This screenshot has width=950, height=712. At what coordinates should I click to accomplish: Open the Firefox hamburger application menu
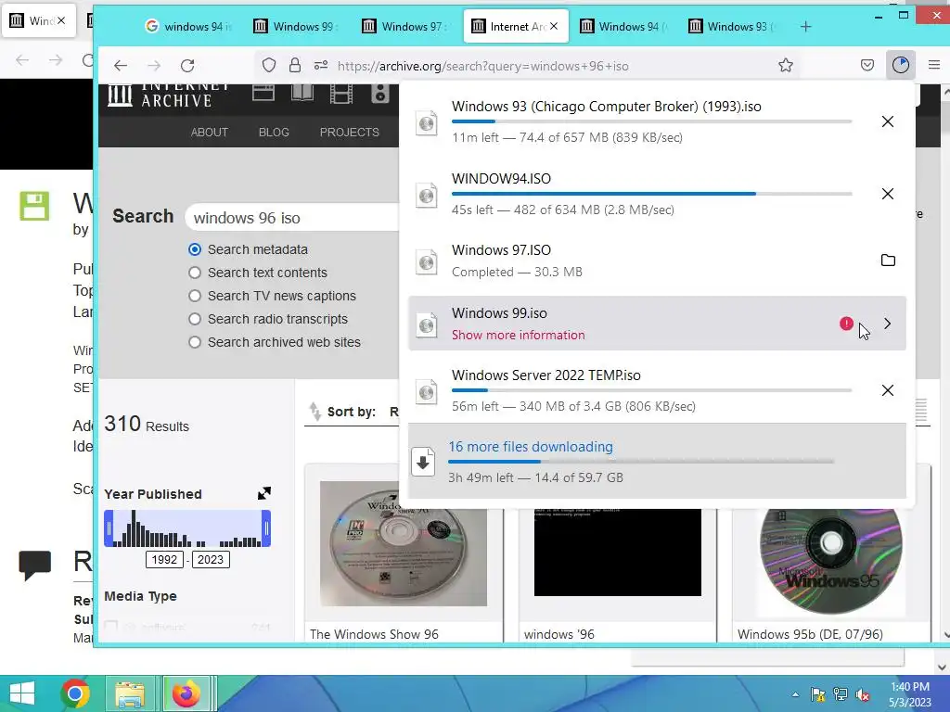pos(933,65)
